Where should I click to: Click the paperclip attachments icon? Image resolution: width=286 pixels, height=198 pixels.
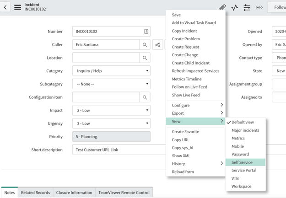[222, 7]
